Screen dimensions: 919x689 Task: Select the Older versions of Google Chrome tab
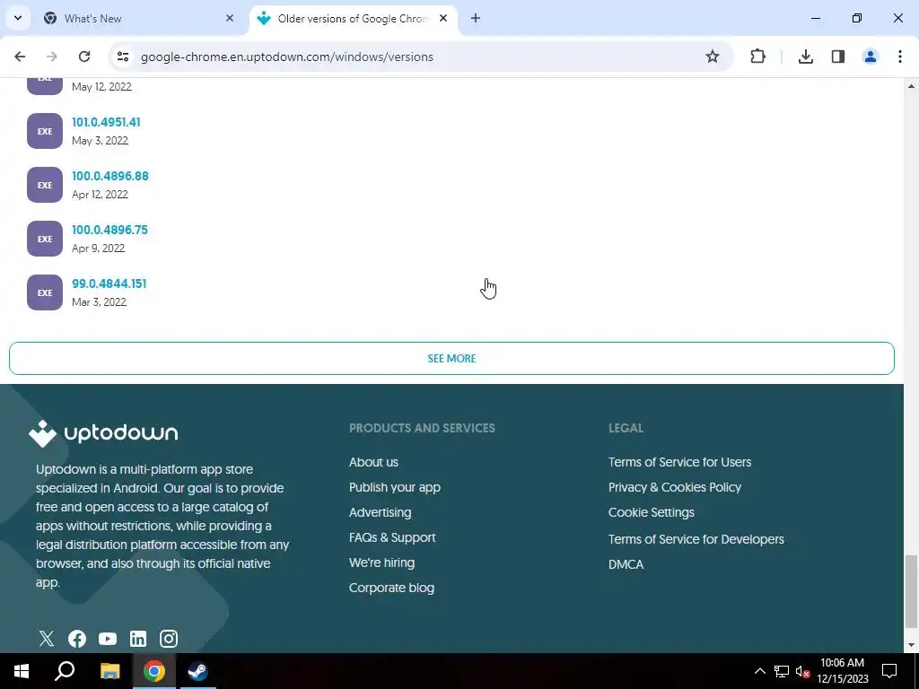(x=354, y=18)
